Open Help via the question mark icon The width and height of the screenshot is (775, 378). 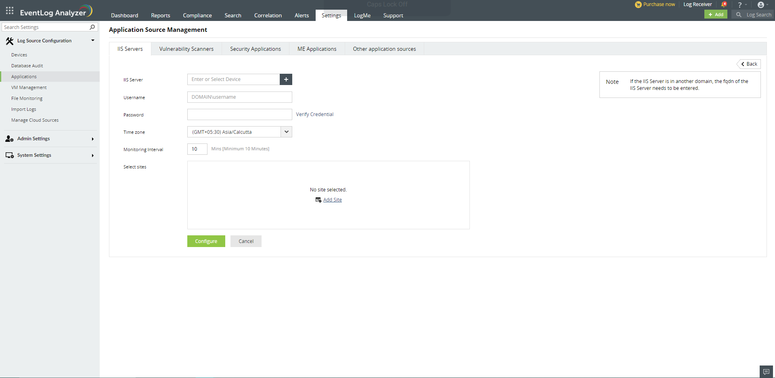(x=740, y=4)
